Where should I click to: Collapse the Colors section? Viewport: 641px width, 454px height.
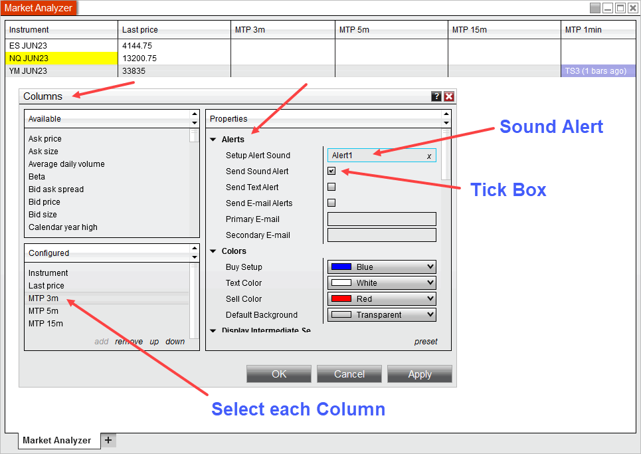tap(213, 251)
